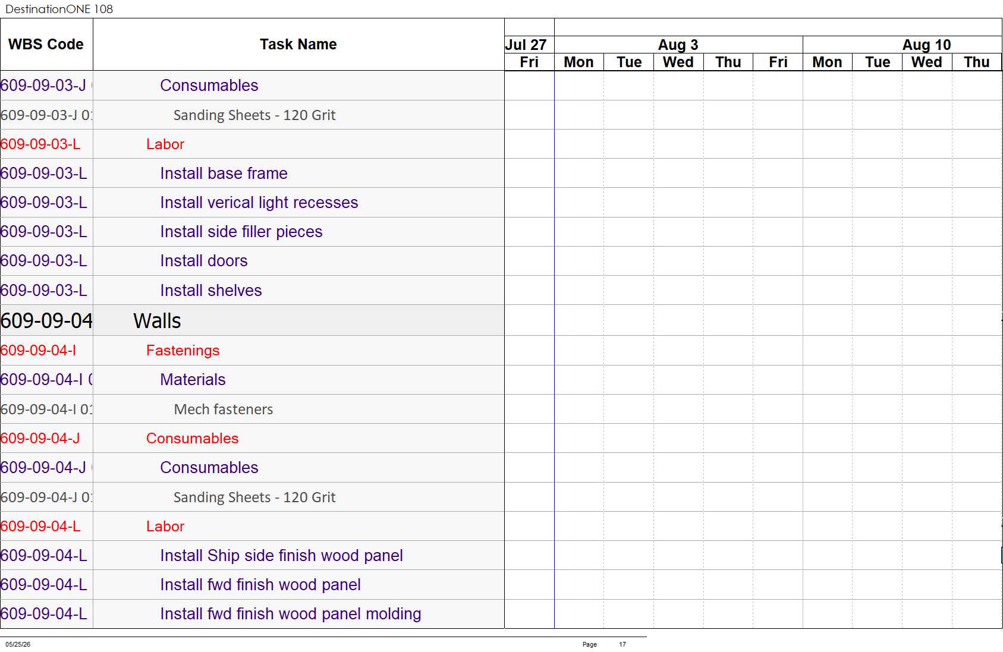Click the Page 17 footer text
Screen dimensions: 1003x652
pyautogui.click(x=604, y=644)
